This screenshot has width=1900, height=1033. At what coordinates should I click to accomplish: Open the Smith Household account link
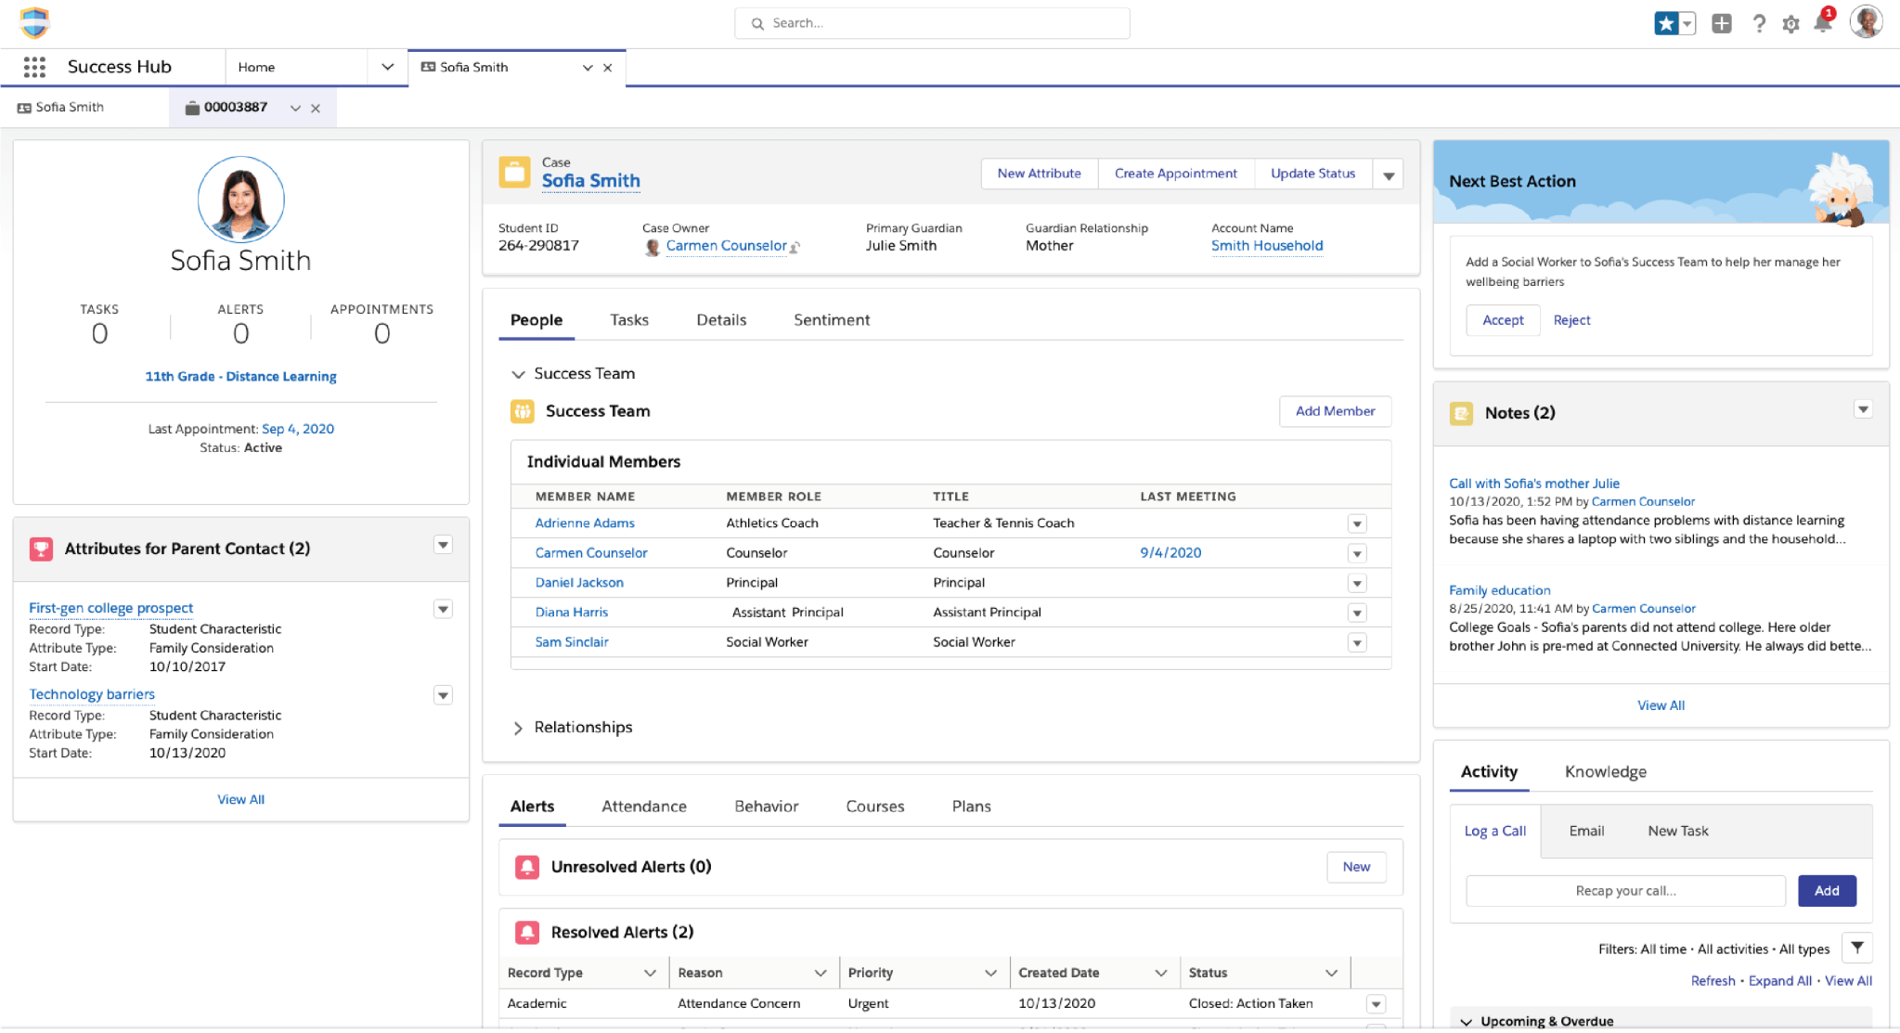coord(1266,246)
